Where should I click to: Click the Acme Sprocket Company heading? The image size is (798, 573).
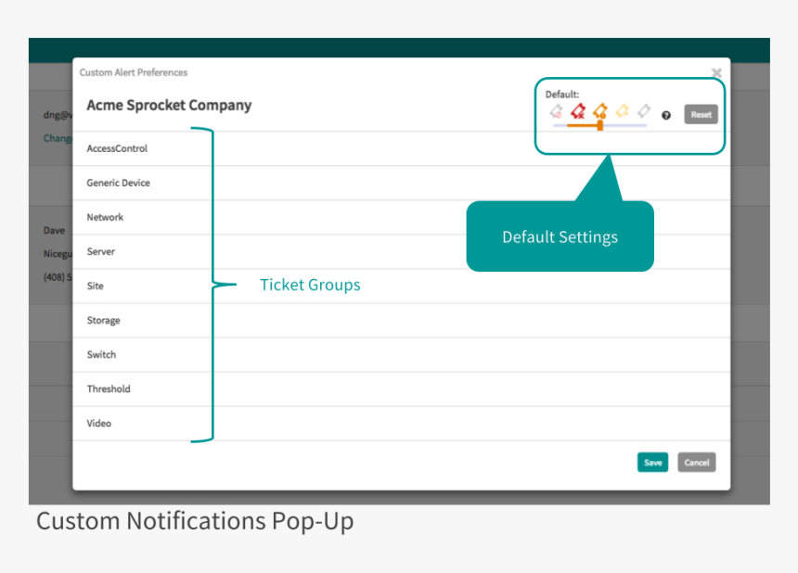(169, 106)
